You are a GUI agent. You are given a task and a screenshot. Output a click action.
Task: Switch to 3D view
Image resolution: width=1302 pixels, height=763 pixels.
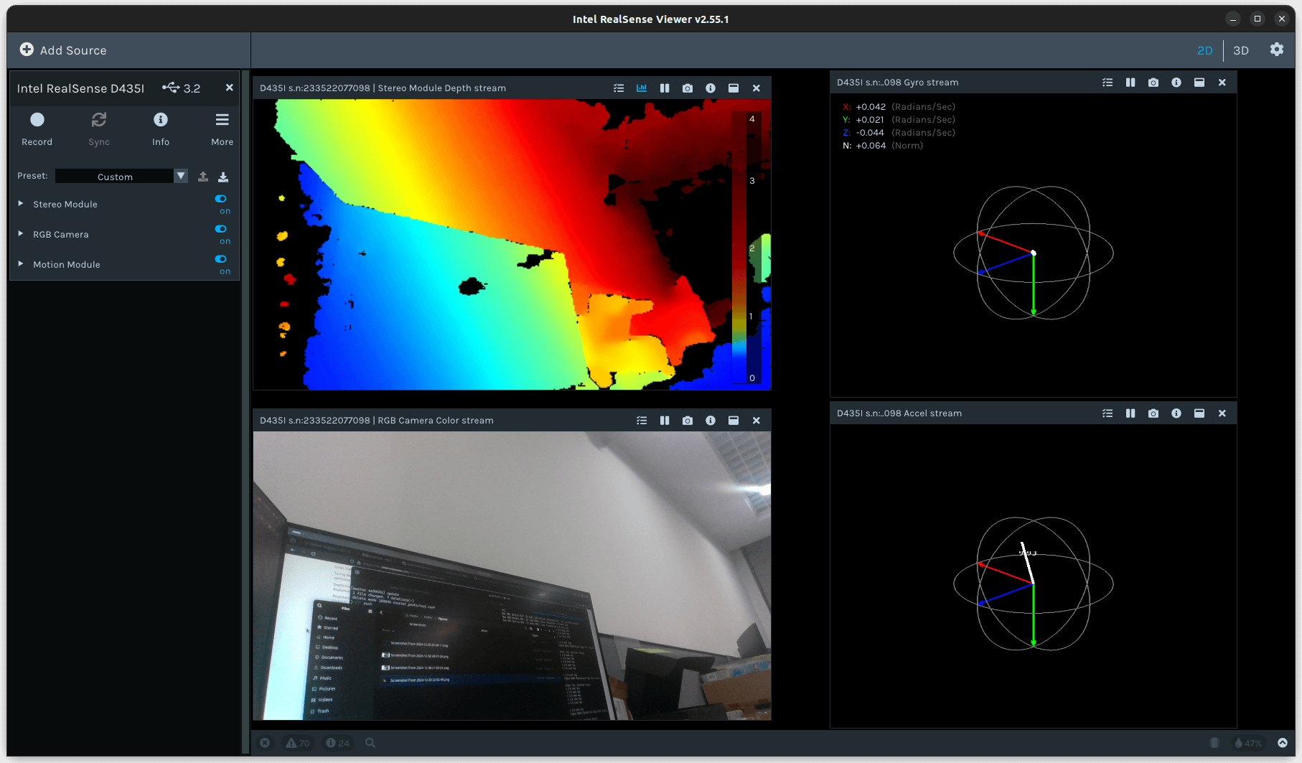point(1241,50)
